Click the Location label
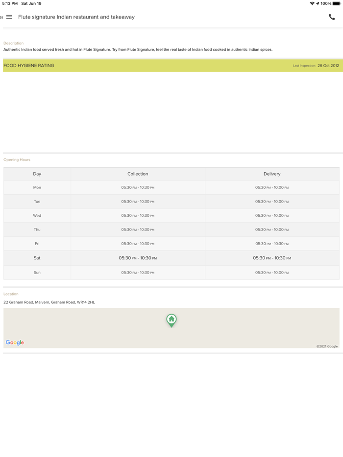The image size is (343, 457). coord(11,294)
